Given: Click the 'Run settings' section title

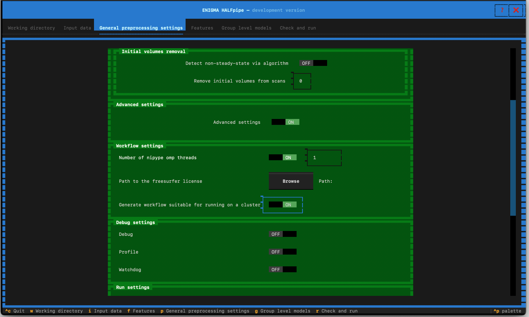Looking at the screenshot, I should (x=133, y=287).
